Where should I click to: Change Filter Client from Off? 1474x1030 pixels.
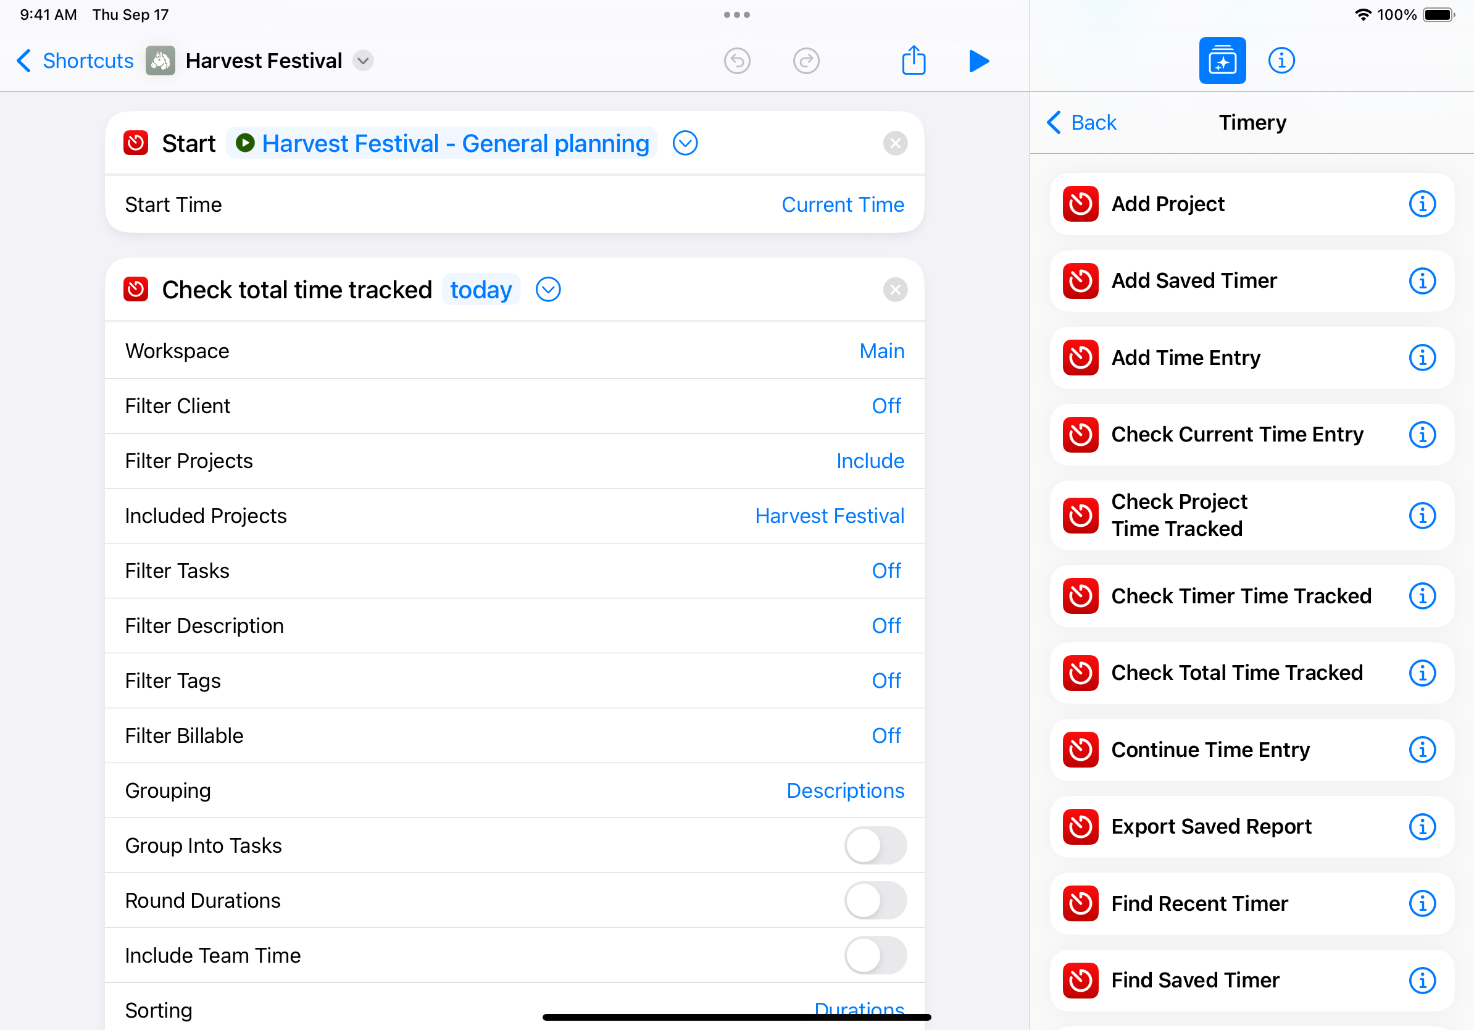886,406
